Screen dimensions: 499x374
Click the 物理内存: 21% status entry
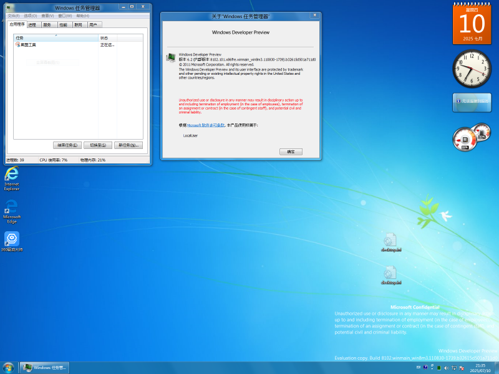93,160
